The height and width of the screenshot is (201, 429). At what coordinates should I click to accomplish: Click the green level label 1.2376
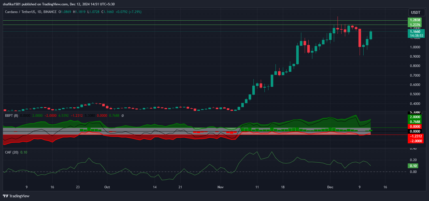[415, 25]
